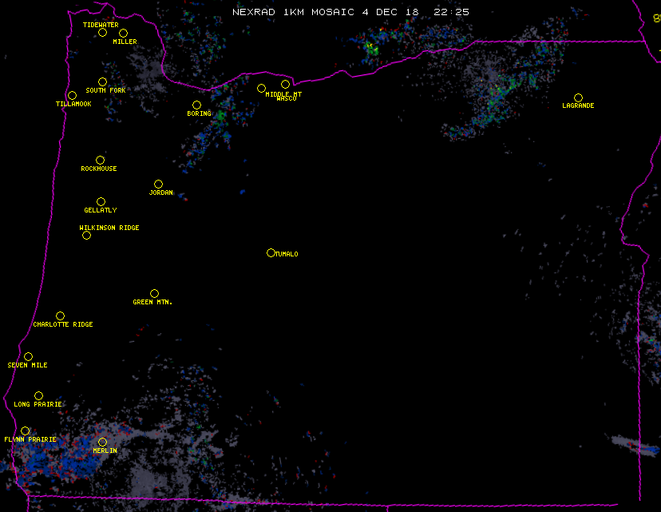Click the Merlin station circle marker

click(x=102, y=443)
